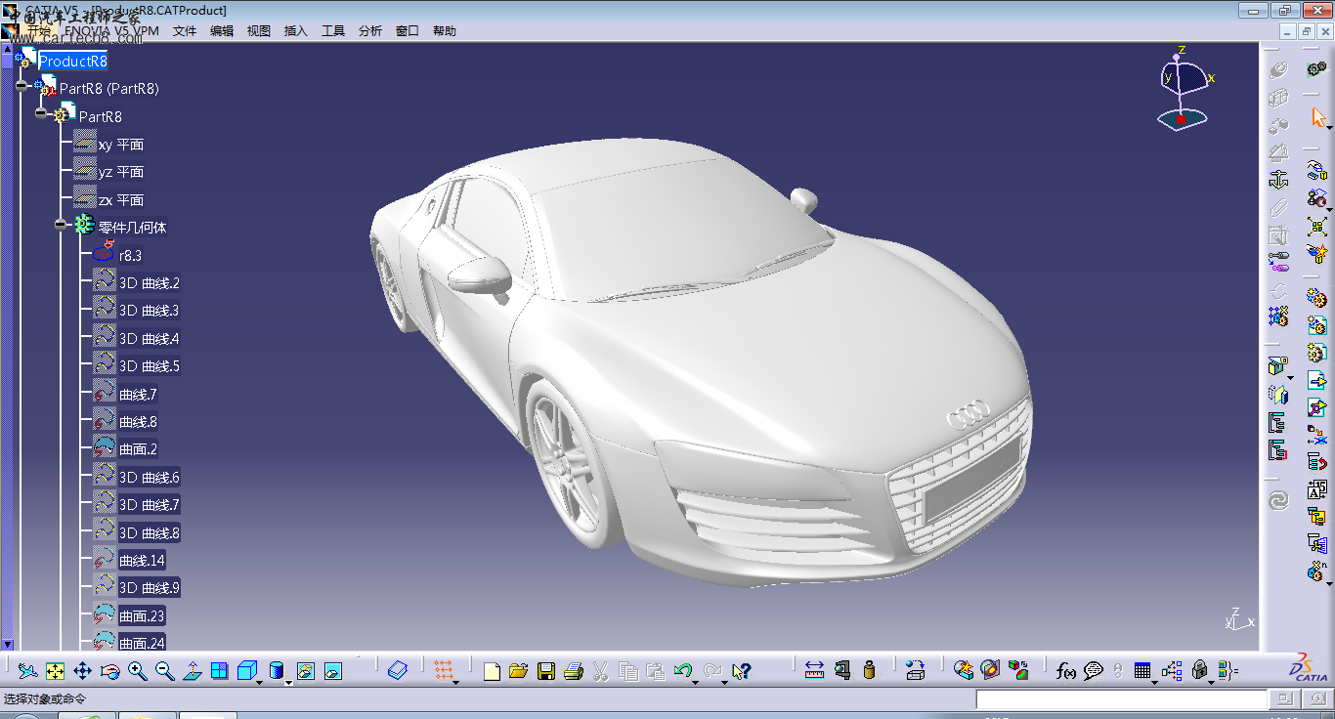This screenshot has height=719, width=1335.
Task: Open the 视图 menu
Action: point(259,31)
